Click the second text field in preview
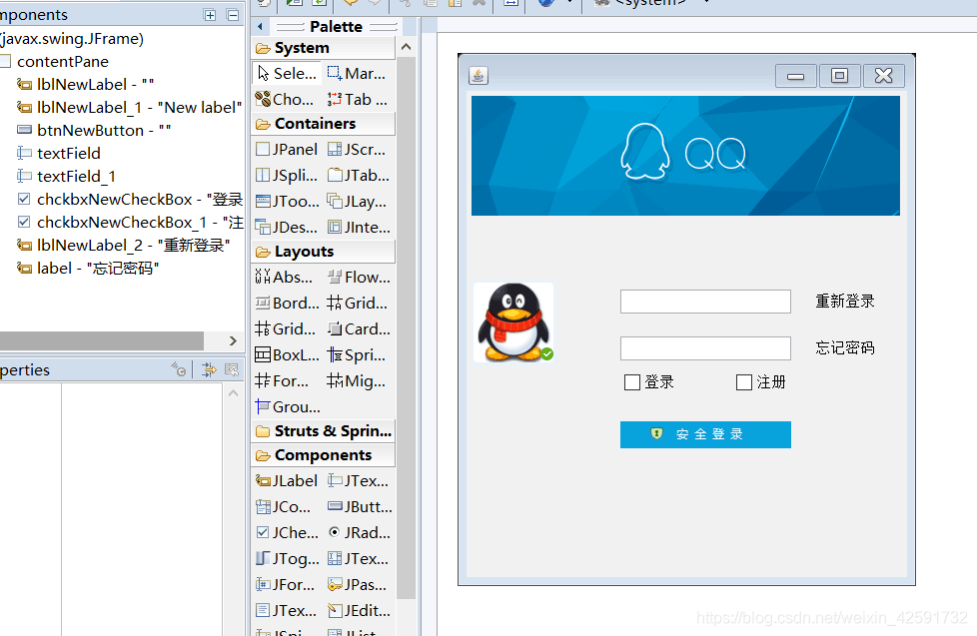The image size is (977, 636). pos(705,348)
